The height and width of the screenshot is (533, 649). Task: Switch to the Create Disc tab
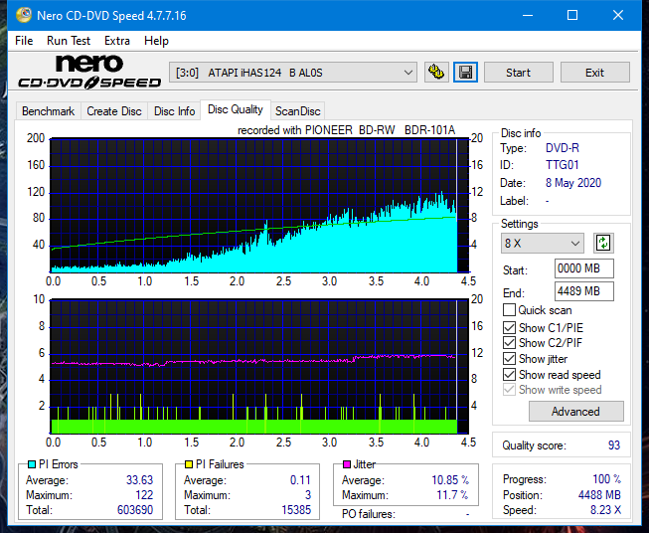[x=114, y=111]
